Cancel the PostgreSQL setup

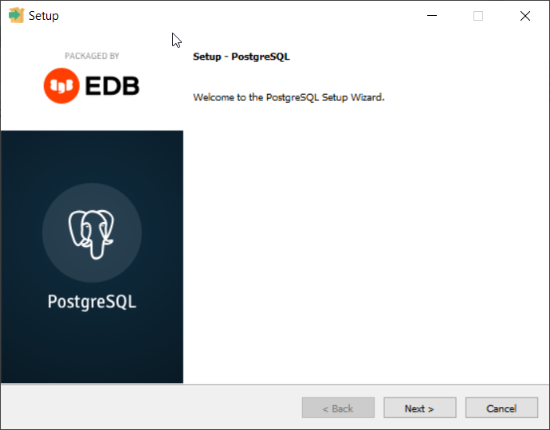coord(501,408)
